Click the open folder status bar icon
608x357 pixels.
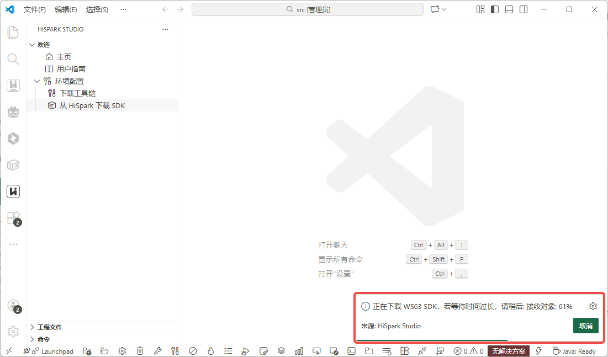[104, 351]
